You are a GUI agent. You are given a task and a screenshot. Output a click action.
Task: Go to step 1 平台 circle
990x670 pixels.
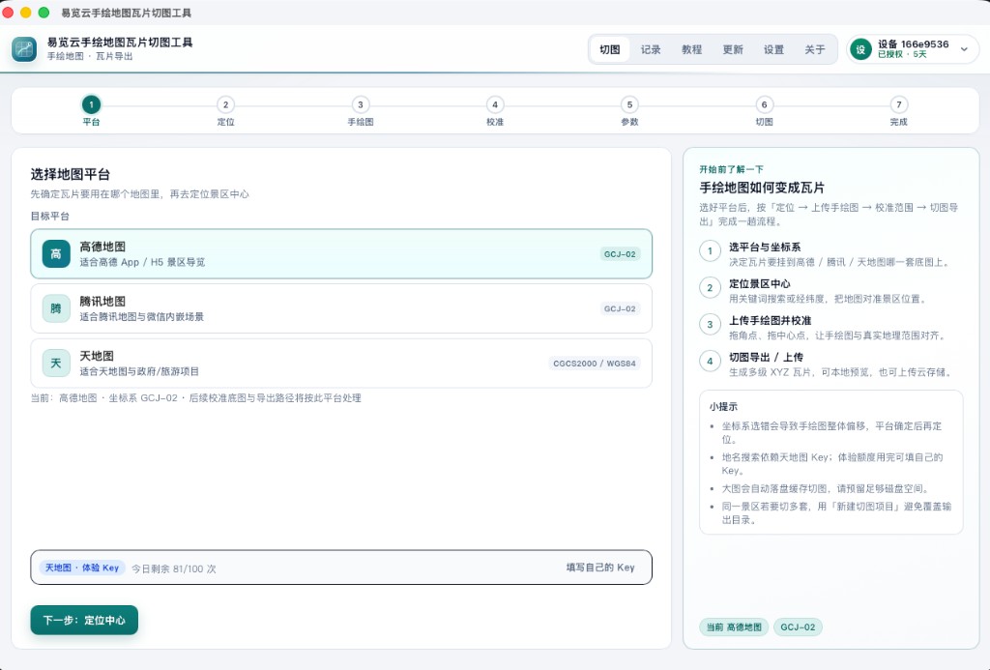91,104
